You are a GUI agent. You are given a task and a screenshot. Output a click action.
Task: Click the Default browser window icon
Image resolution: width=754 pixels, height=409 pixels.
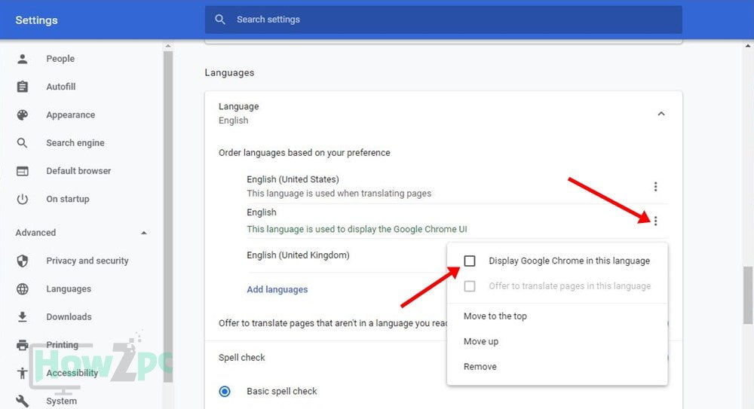[x=22, y=171]
